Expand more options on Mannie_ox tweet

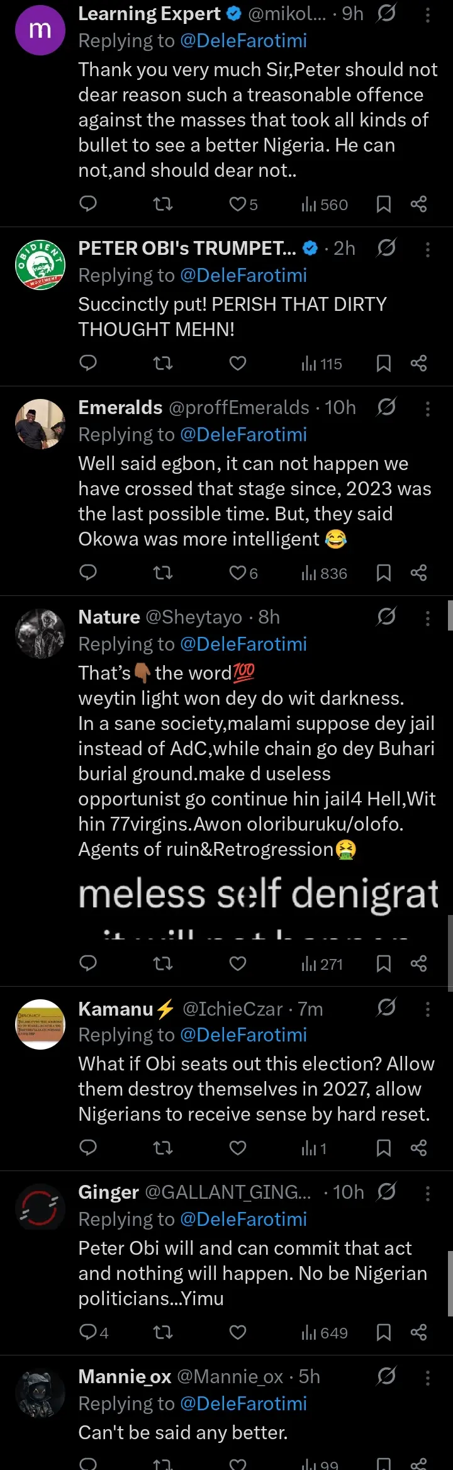pyautogui.click(x=428, y=1377)
